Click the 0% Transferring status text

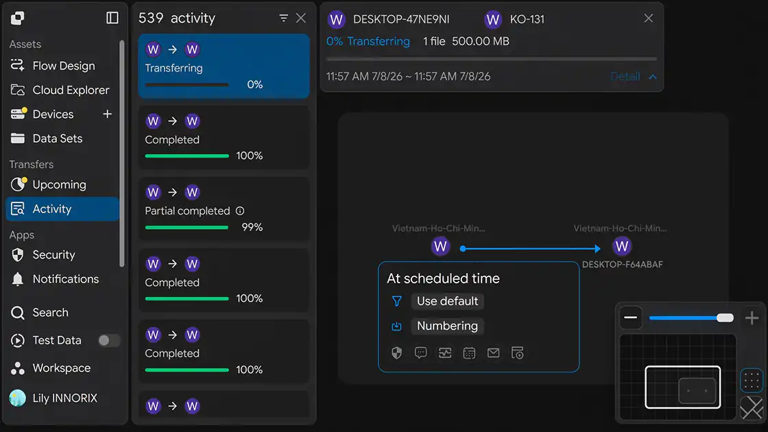click(x=368, y=41)
